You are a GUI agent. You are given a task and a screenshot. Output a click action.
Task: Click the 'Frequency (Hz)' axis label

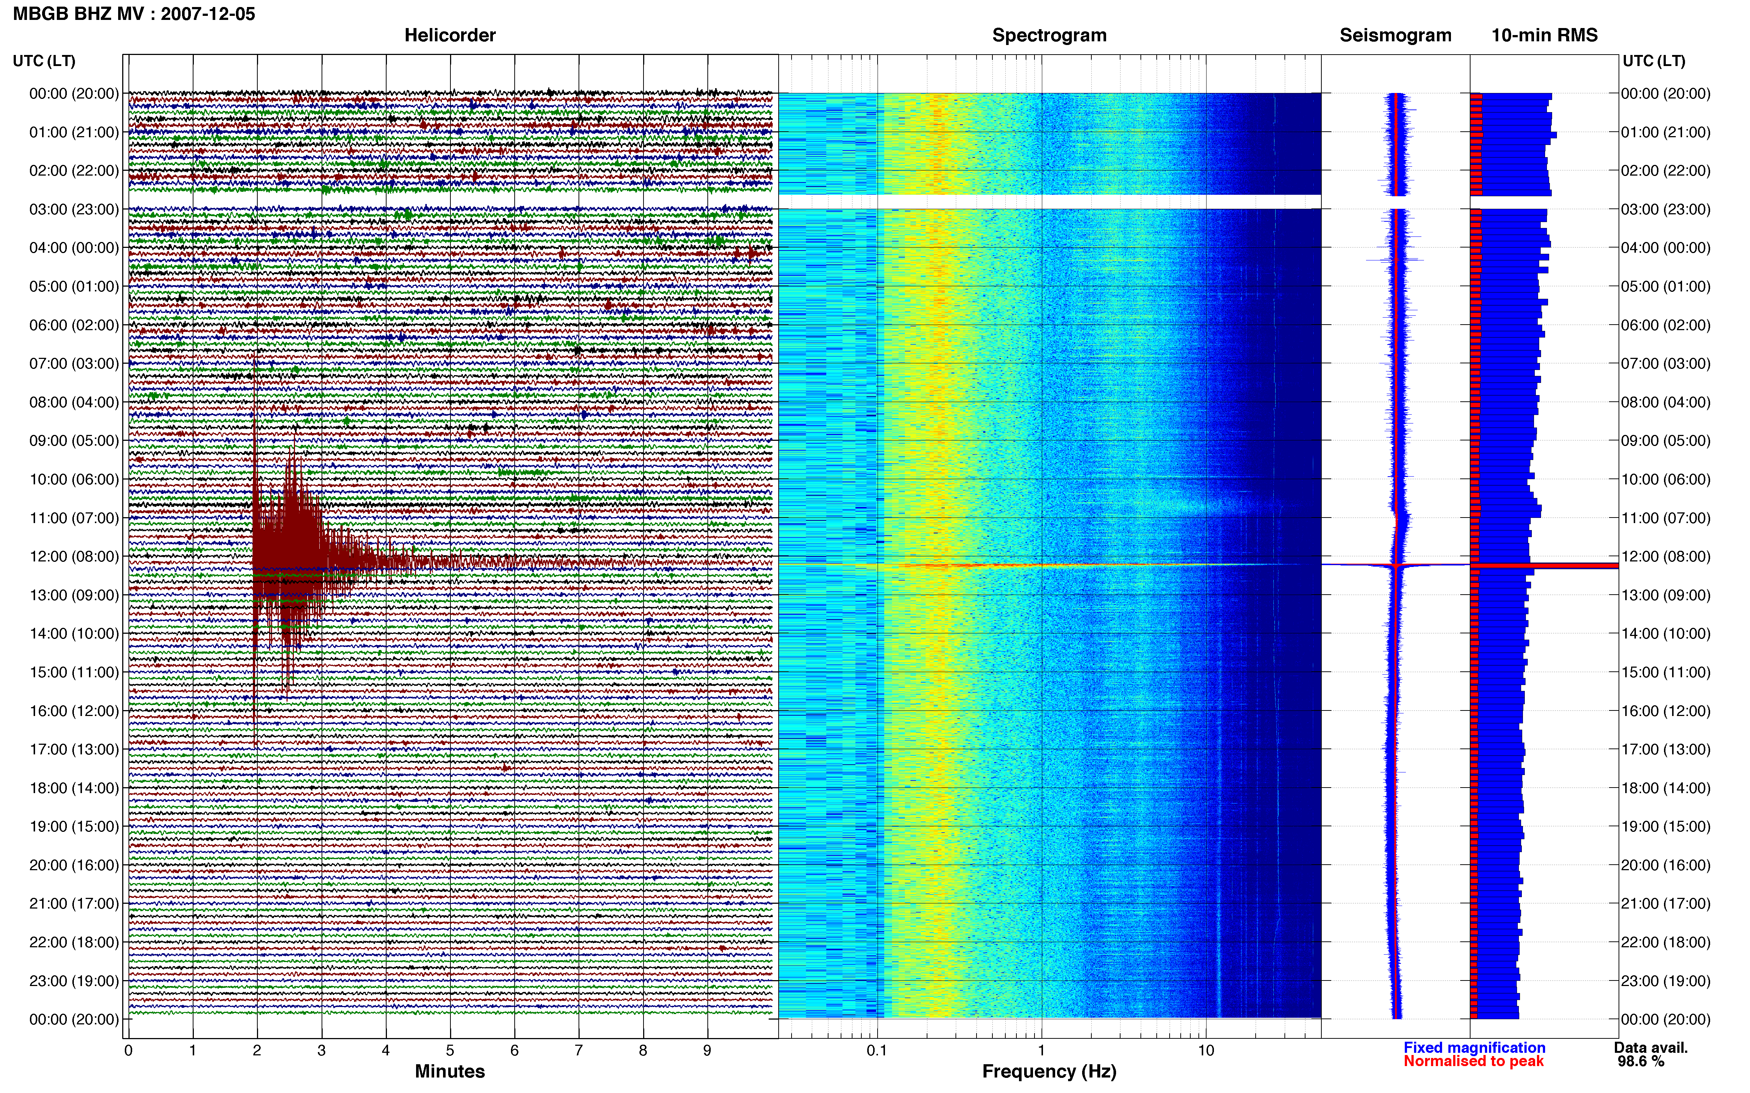[x=1049, y=1071]
